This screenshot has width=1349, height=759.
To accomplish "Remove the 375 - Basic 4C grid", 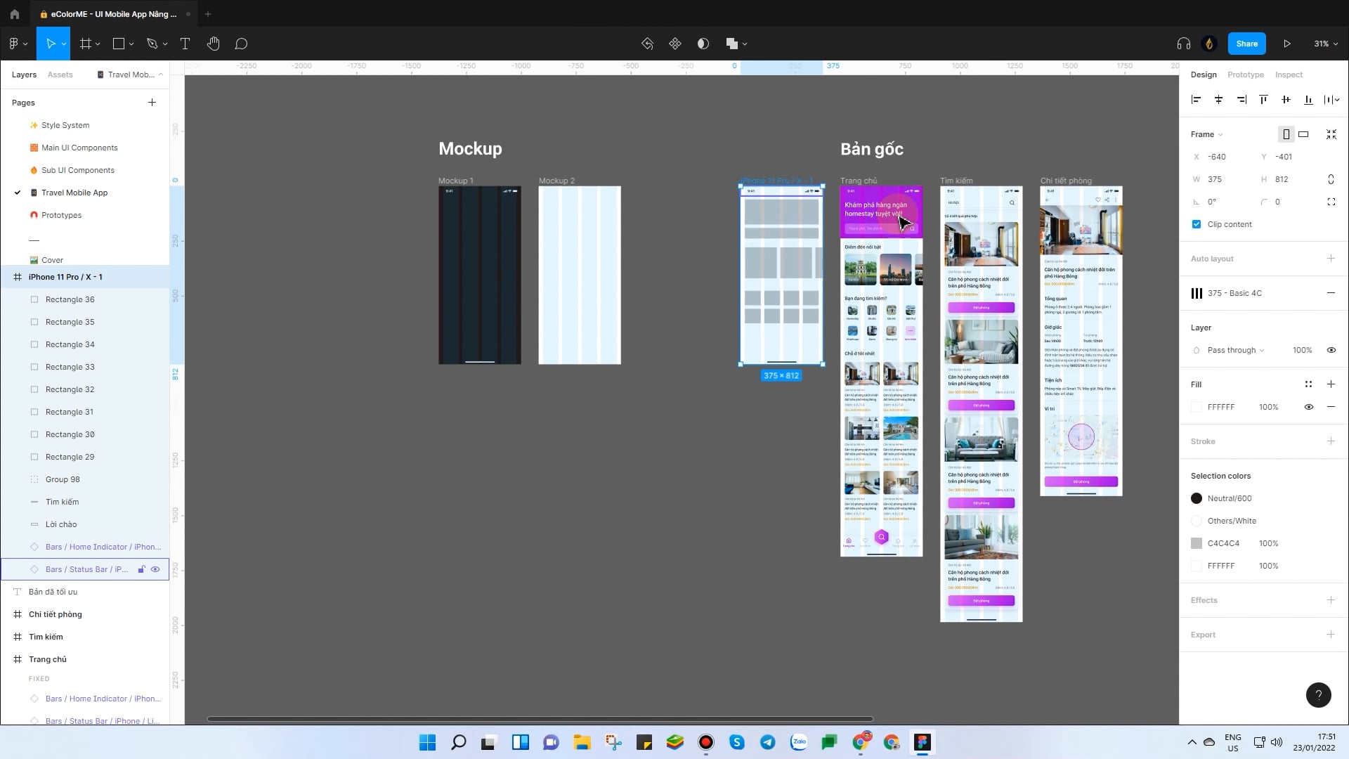I will point(1331,293).
